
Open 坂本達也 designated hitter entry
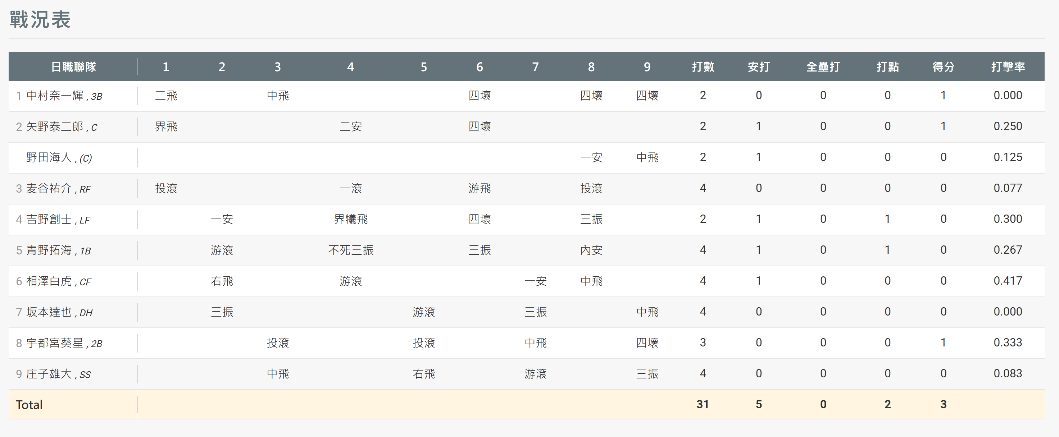[x=49, y=312]
